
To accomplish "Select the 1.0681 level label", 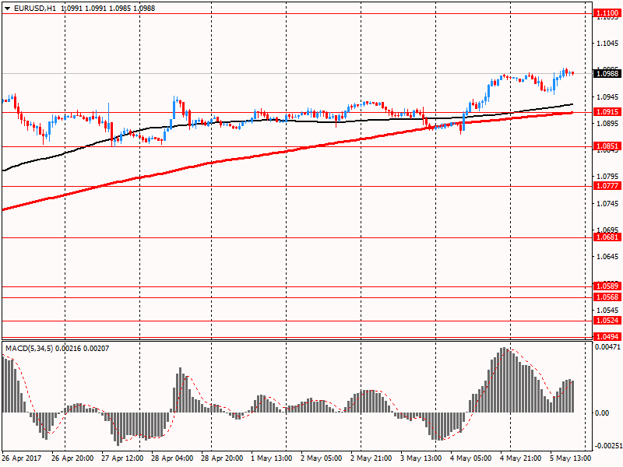I will (x=607, y=237).
